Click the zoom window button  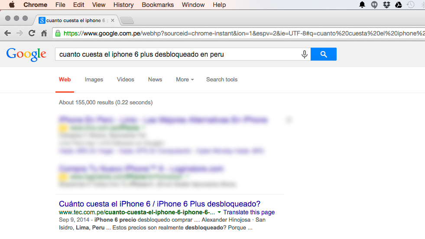[25, 18]
